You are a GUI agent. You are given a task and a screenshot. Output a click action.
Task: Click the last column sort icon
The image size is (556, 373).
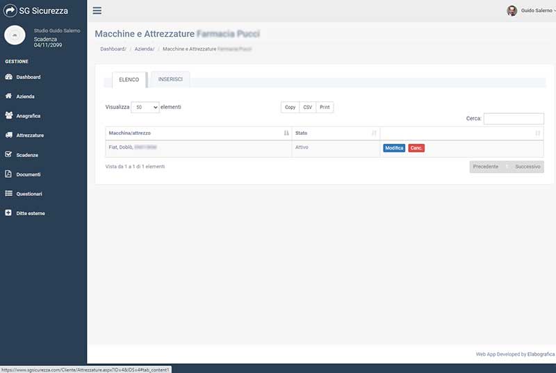pyautogui.click(x=537, y=133)
